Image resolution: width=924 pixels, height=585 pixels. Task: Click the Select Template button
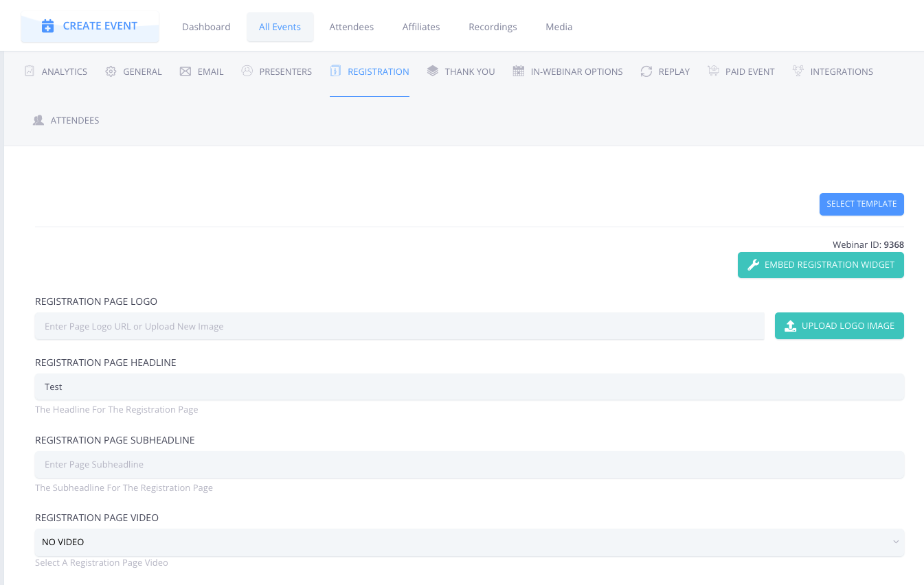(x=861, y=204)
